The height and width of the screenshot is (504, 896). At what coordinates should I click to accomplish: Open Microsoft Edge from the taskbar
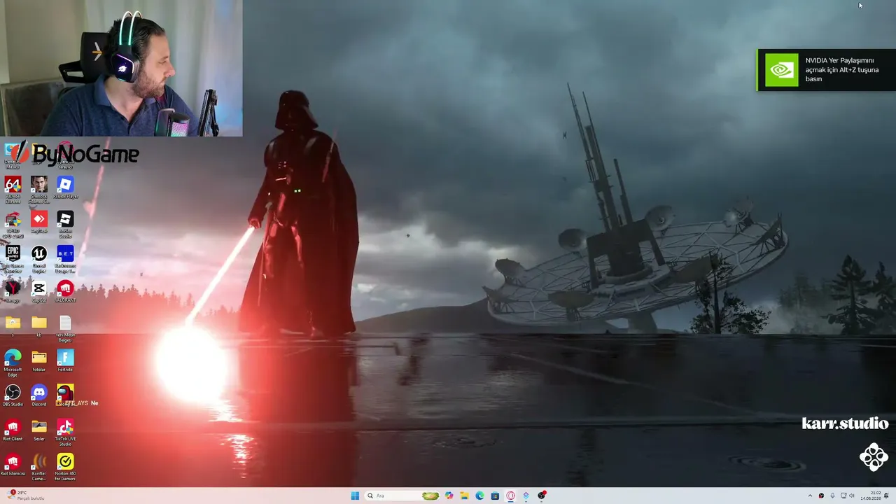(479, 496)
